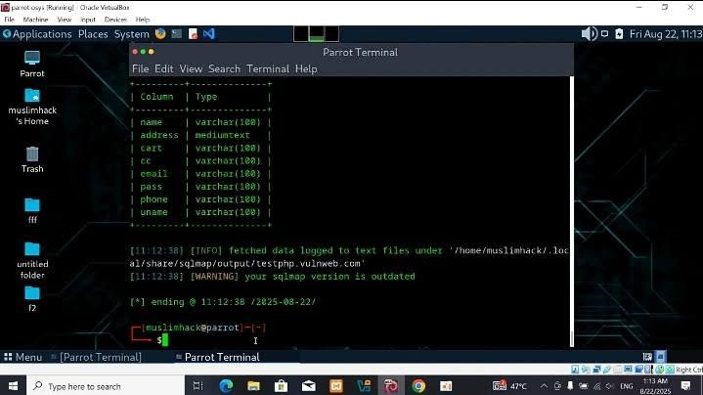Click the Windows tray network wifi icon
703x395 pixels.
point(596,386)
